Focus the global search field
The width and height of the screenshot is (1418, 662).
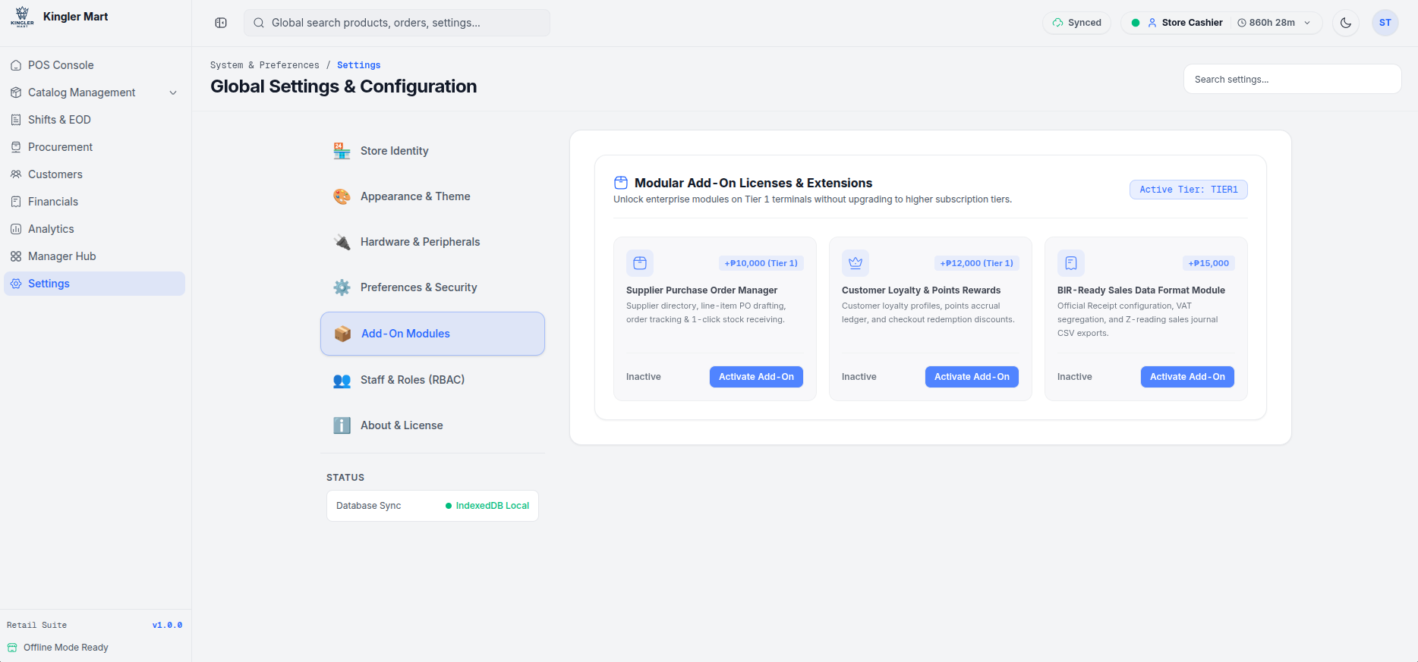click(x=397, y=23)
